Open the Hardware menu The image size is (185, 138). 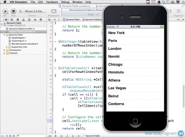tap(52, 2)
